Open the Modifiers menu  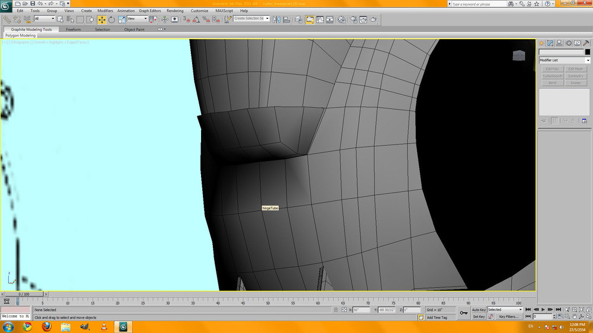tap(105, 11)
